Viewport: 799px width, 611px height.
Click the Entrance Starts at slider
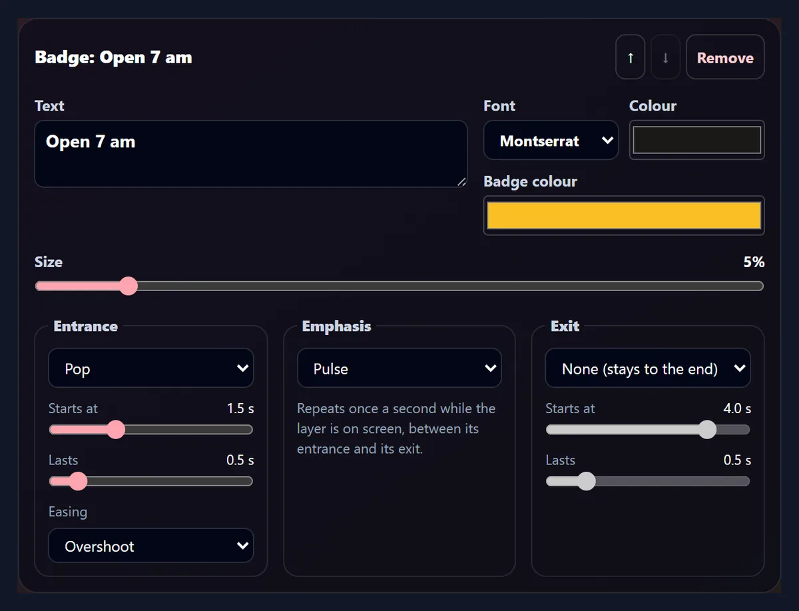pos(151,430)
